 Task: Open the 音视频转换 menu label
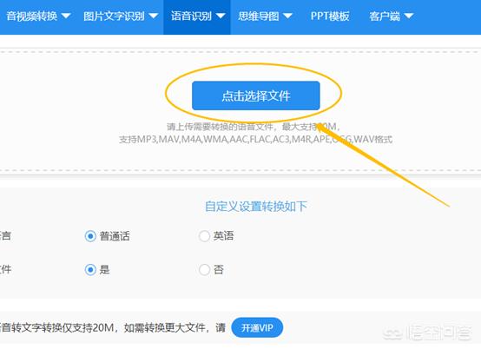32,16
